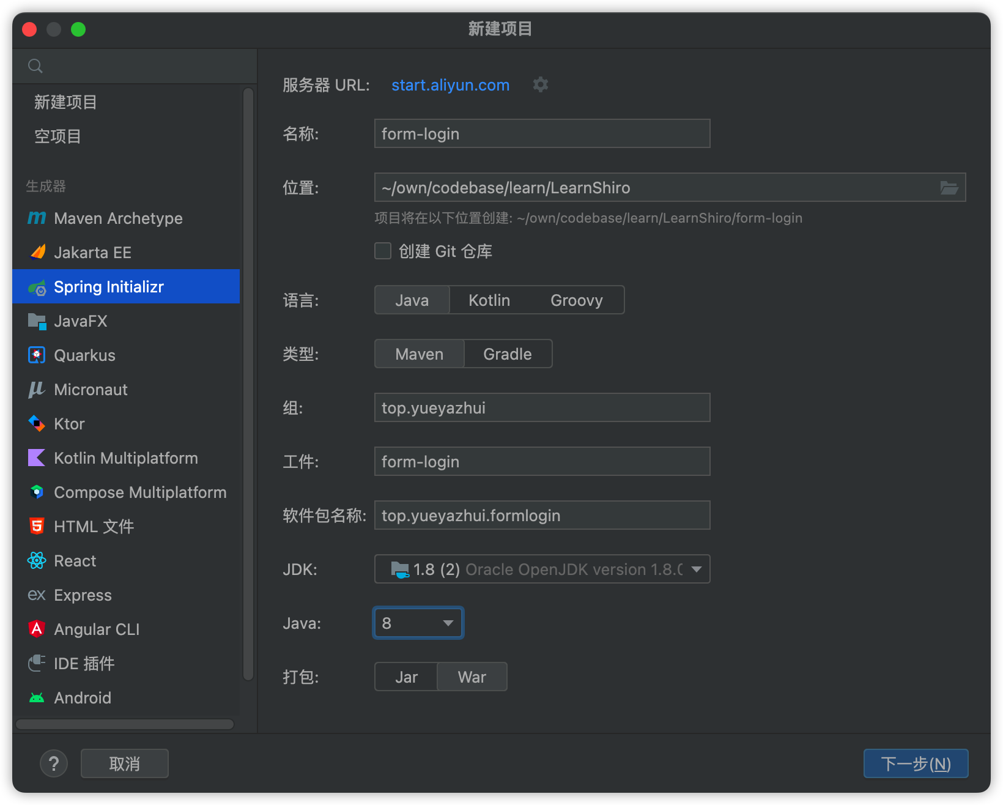Screen dimensions: 1003x805
Task: Choose Gradle as the build type
Action: click(508, 354)
